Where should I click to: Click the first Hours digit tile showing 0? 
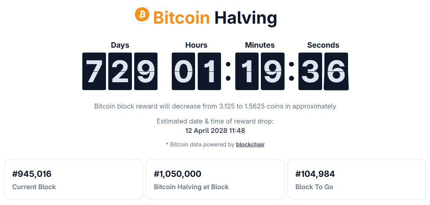pos(183,71)
